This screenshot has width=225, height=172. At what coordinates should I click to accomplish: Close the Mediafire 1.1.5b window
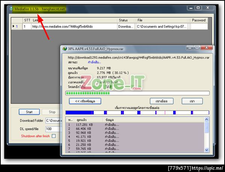[208, 8]
